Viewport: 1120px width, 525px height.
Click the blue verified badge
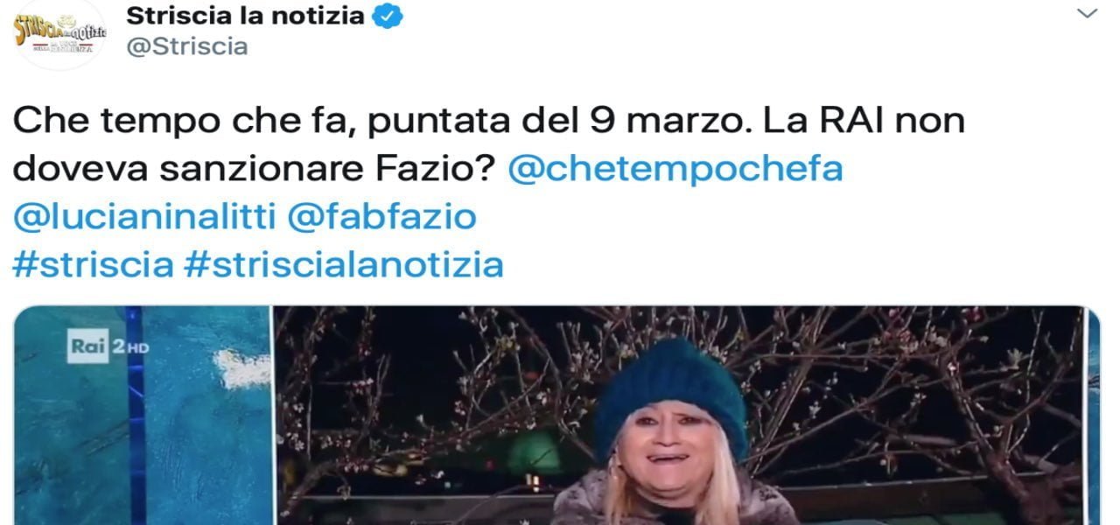coord(390,15)
